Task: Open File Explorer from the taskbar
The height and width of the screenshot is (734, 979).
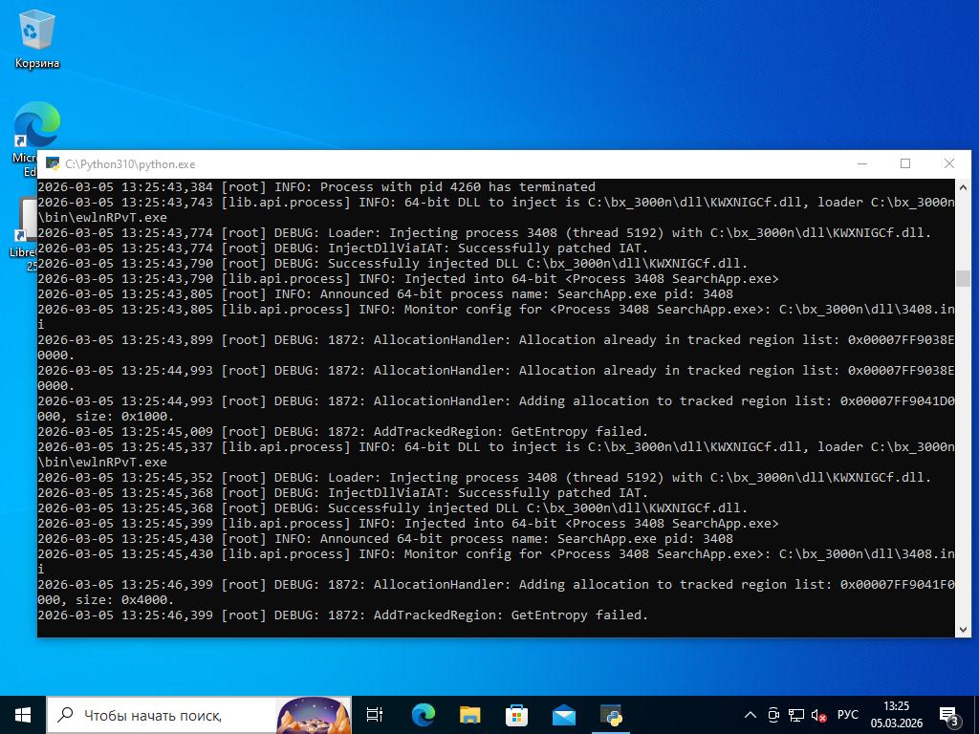Action: pyautogui.click(x=469, y=715)
